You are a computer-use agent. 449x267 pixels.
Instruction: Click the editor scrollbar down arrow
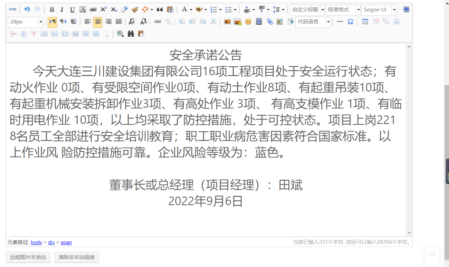tap(409, 233)
